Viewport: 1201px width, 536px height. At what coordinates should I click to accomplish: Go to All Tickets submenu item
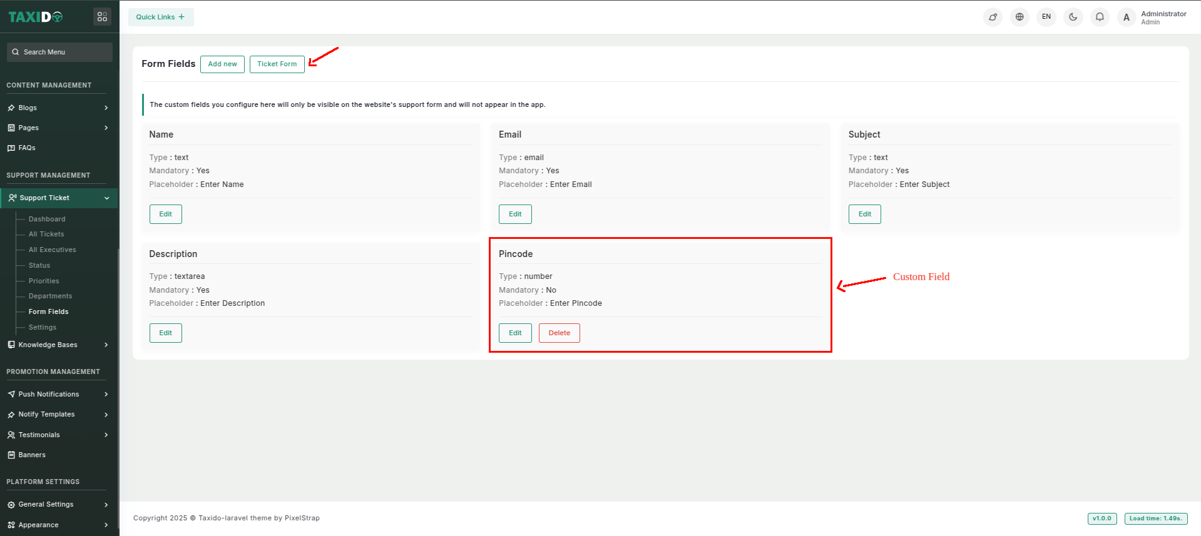46,234
